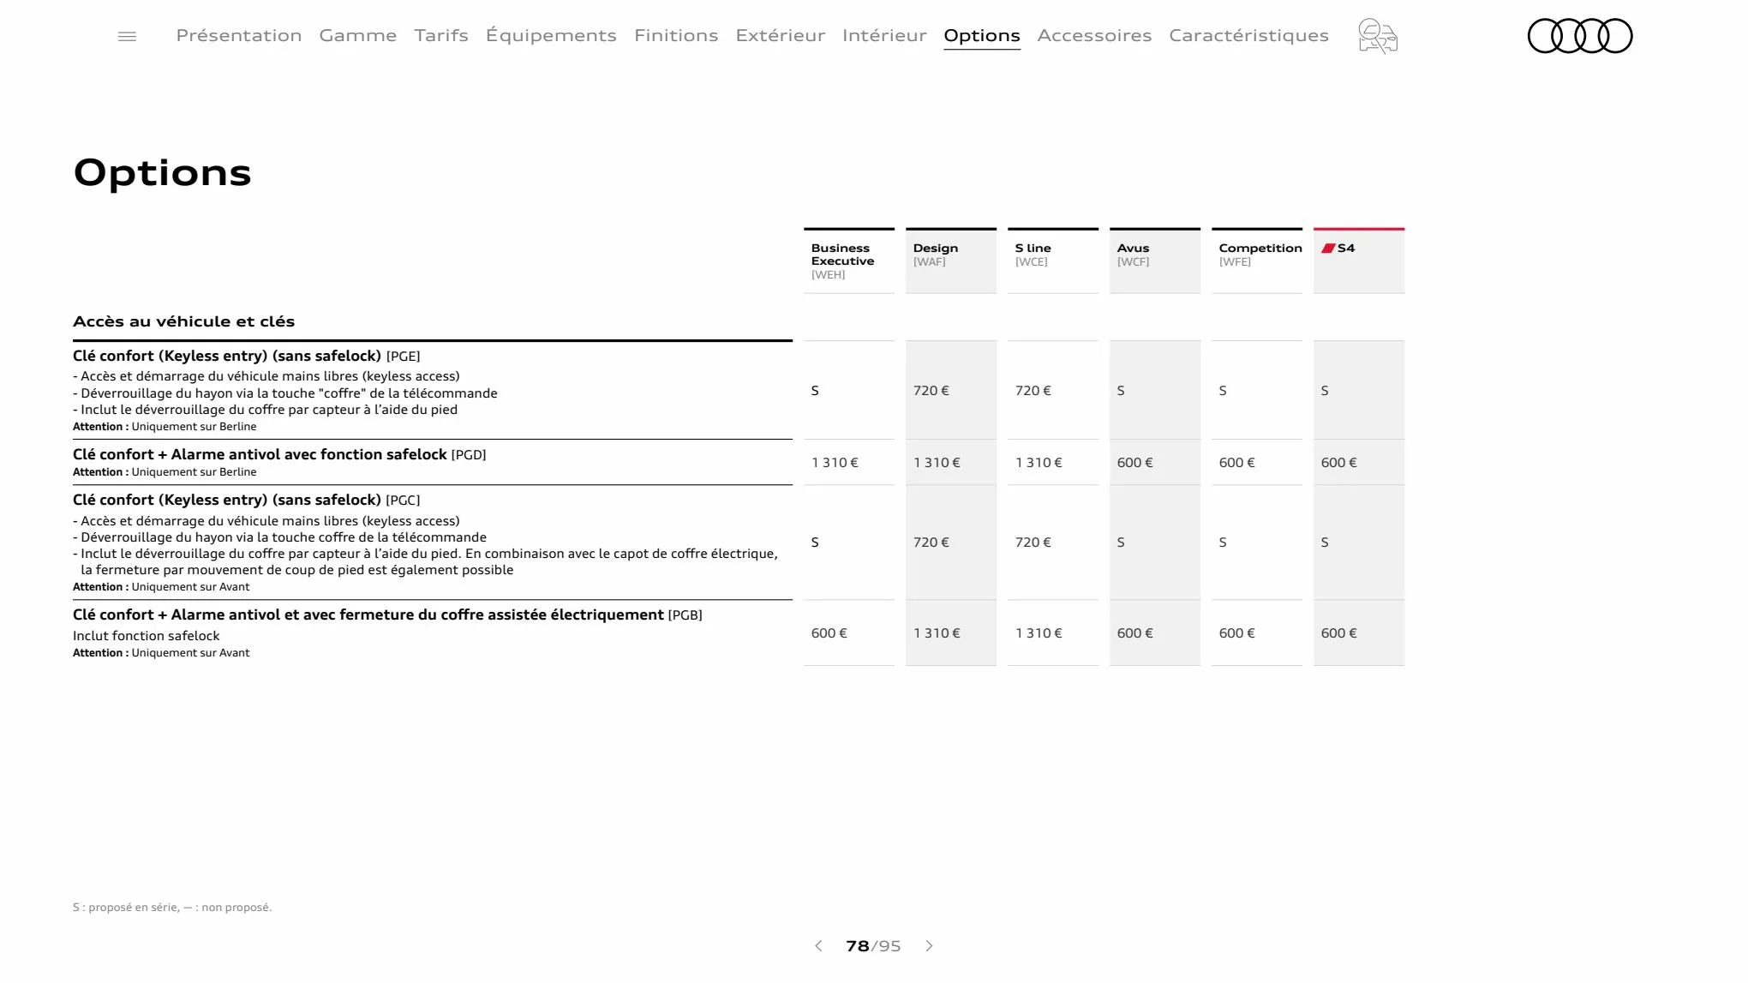Click the 78/95 page indicator
Image resolution: width=1748 pixels, height=983 pixels.
click(x=873, y=946)
